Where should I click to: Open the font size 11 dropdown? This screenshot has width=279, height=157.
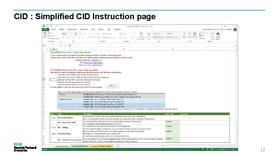80,34
